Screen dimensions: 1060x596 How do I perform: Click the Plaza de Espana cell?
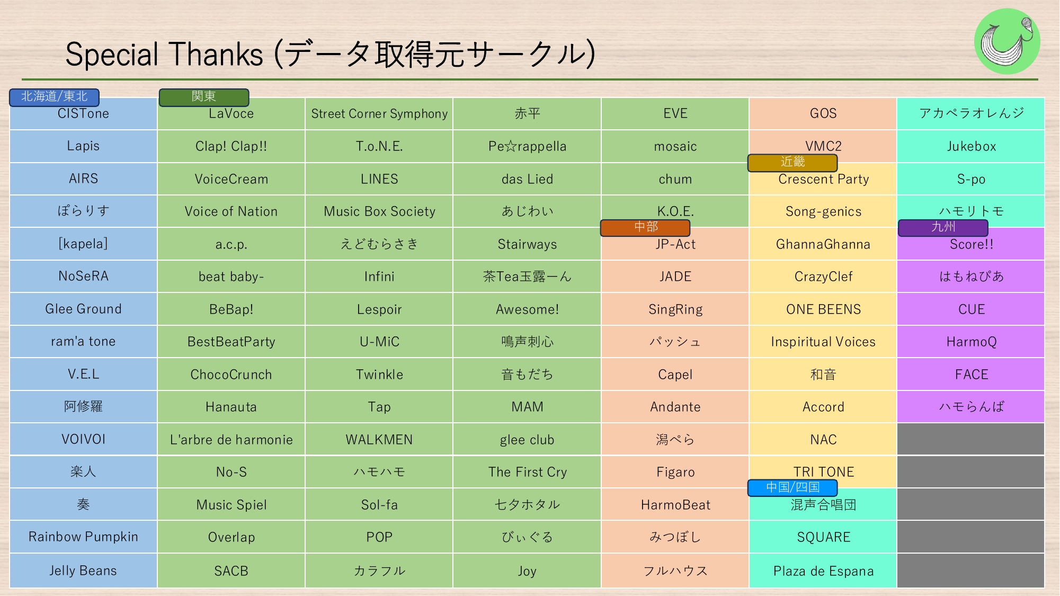pos(823,571)
